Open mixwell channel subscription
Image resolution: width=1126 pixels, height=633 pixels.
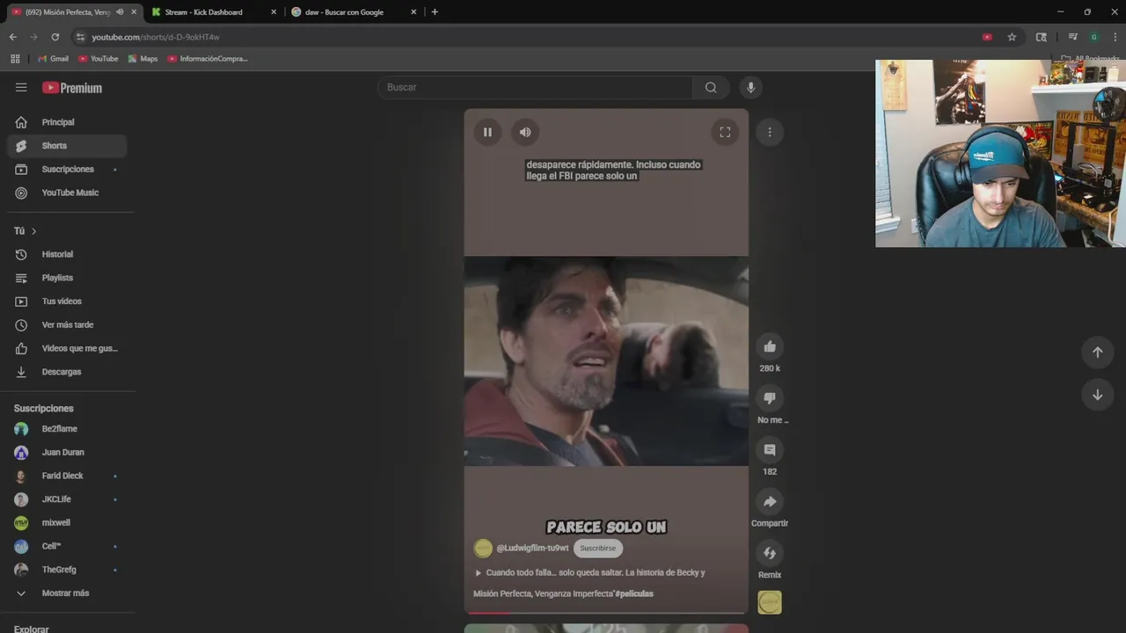(x=67, y=522)
